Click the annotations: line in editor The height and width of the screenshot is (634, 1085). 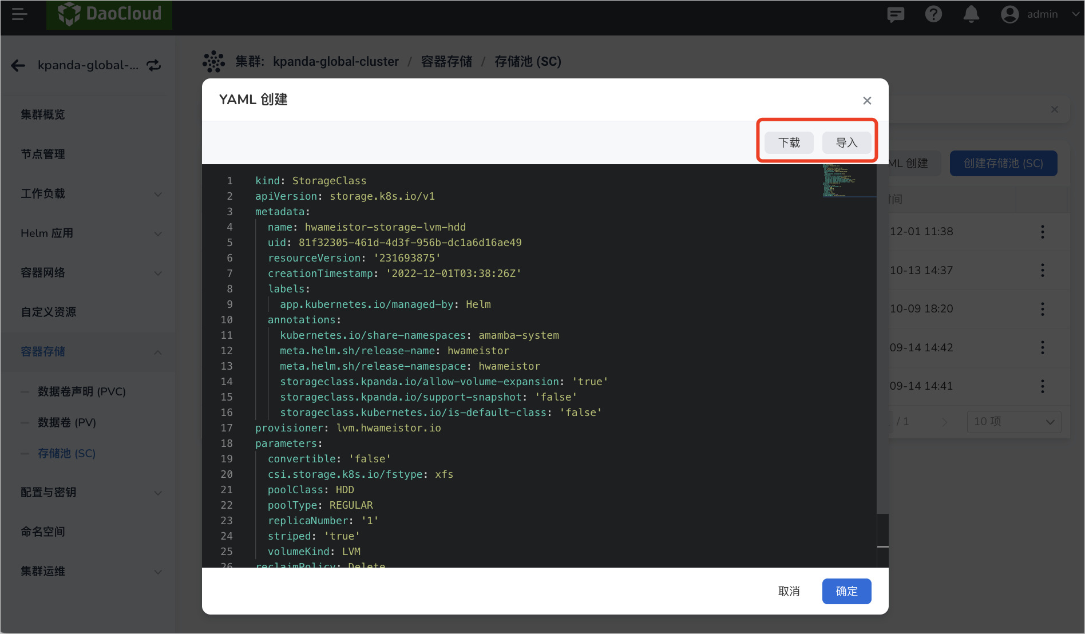tap(304, 320)
